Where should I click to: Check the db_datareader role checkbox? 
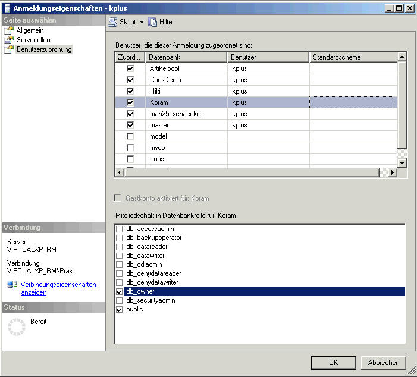pyautogui.click(x=120, y=247)
